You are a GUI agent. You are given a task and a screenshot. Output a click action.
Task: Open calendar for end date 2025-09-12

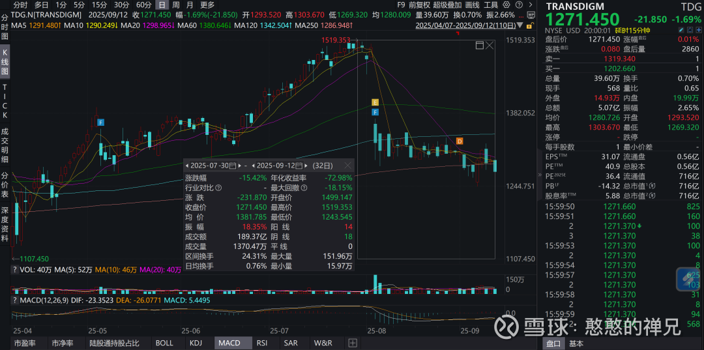[x=299, y=166]
